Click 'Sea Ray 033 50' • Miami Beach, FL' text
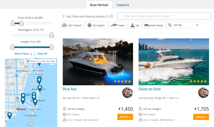The image size is (214, 127). pos(81,98)
